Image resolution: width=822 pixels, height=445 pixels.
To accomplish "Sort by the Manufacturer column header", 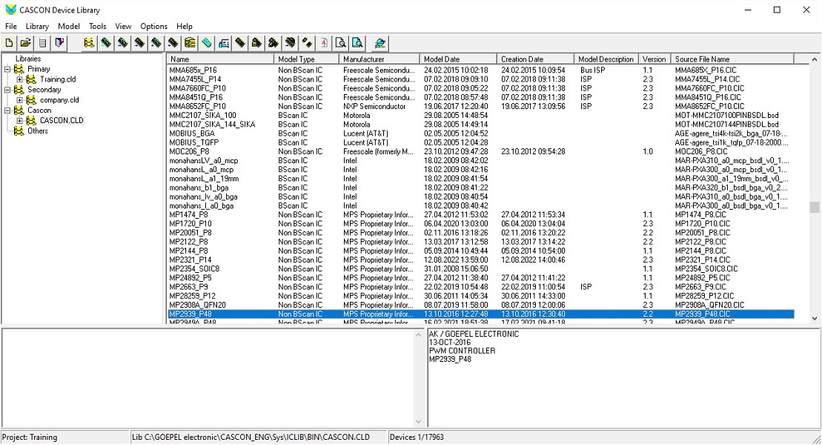I will (379, 59).
